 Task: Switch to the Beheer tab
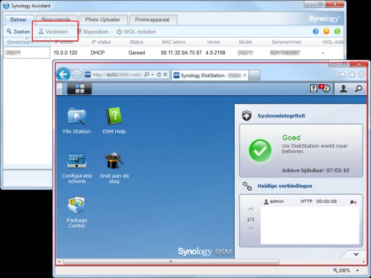pos(19,19)
